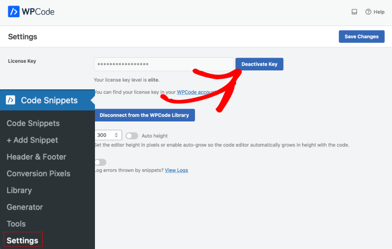Image resolution: width=392 pixels, height=249 pixels.
Task: Toggle the error logging switch
Action: pyautogui.click(x=100, y=162)
